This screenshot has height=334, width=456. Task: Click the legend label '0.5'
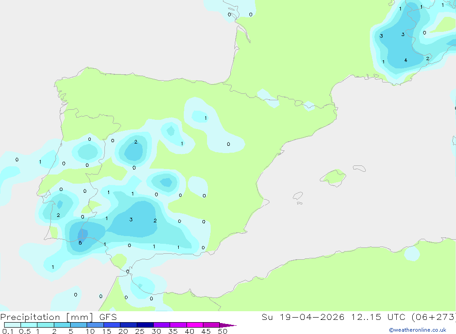(x=25, y=331)
